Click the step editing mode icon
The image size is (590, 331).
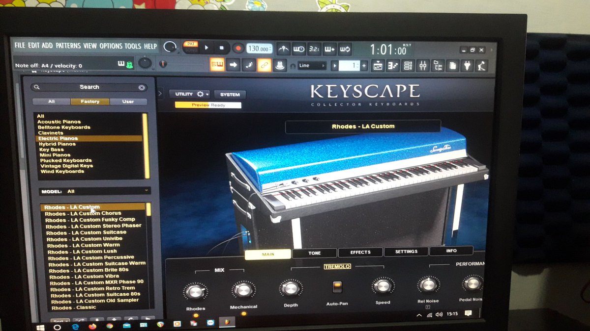(249, 65)
